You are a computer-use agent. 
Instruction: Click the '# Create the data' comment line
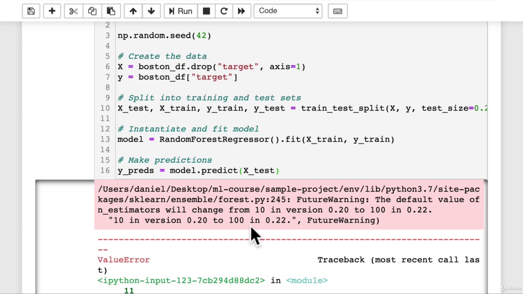coord(162,56)
